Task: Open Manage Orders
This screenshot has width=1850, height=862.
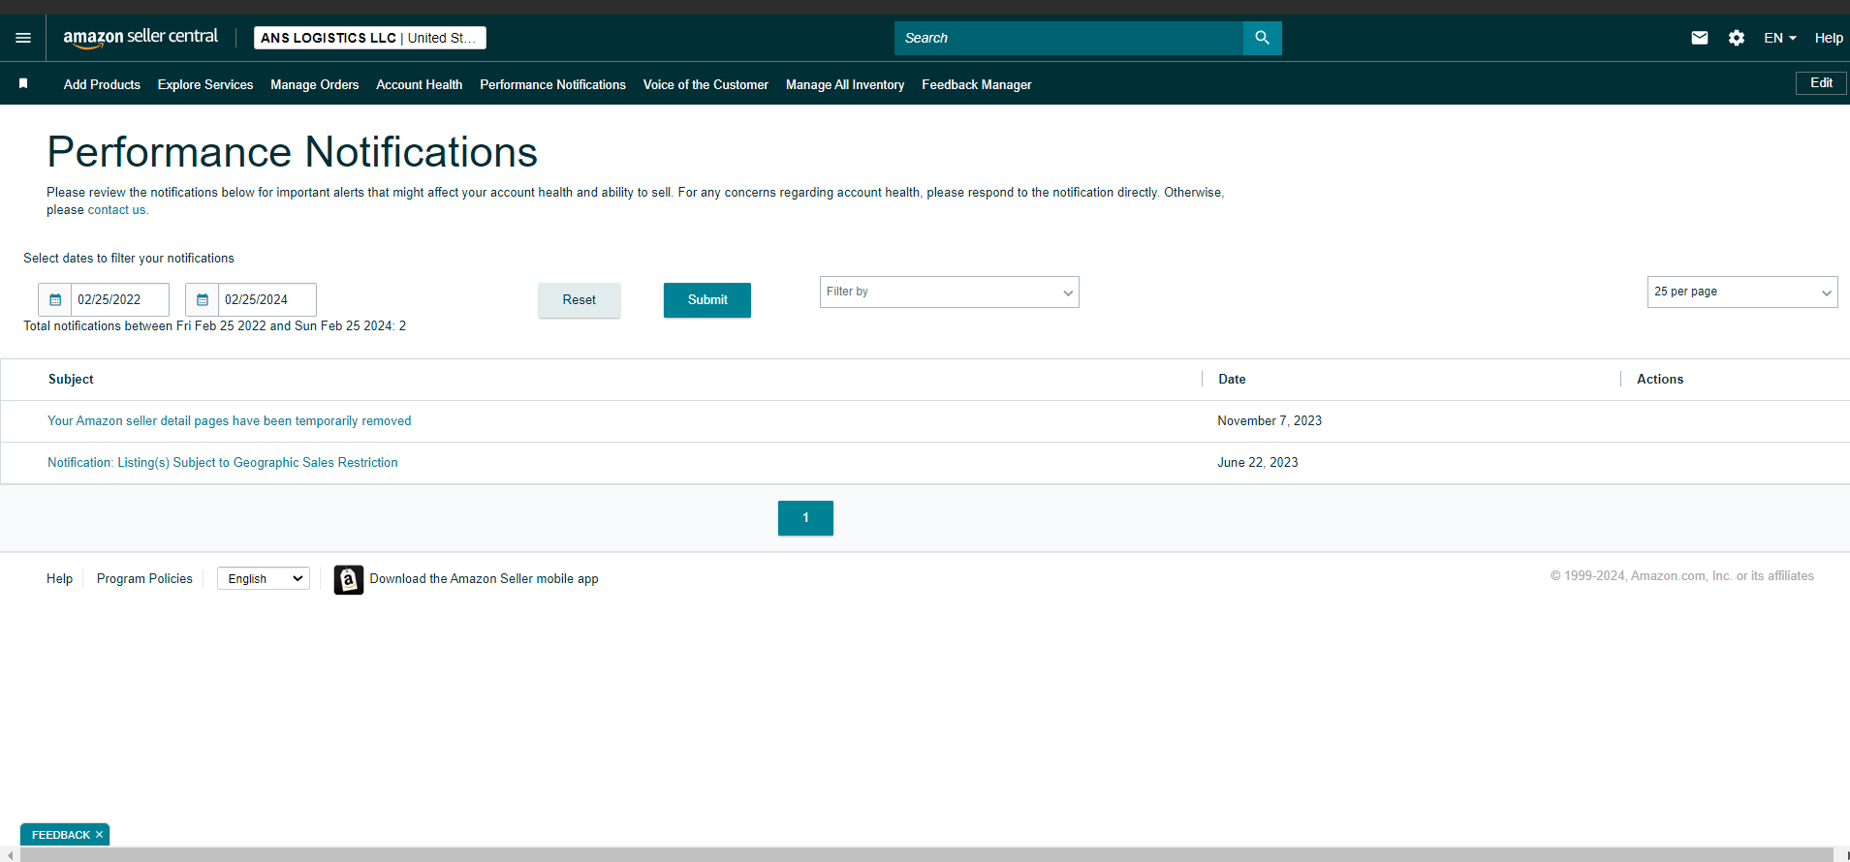Action: pos(315,85)
